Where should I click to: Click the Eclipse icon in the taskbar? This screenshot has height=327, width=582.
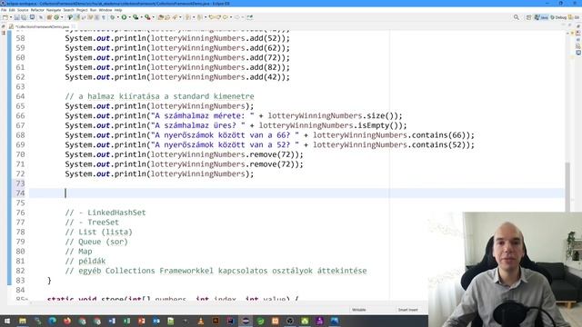[x=246, y=321]
